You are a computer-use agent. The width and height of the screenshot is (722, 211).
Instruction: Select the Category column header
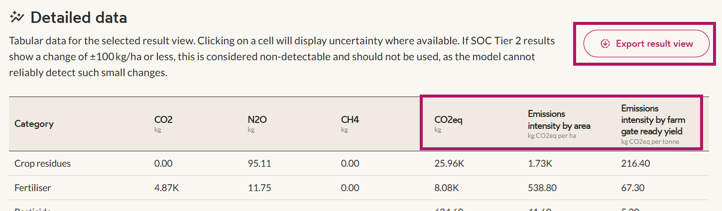pos(34,123)
